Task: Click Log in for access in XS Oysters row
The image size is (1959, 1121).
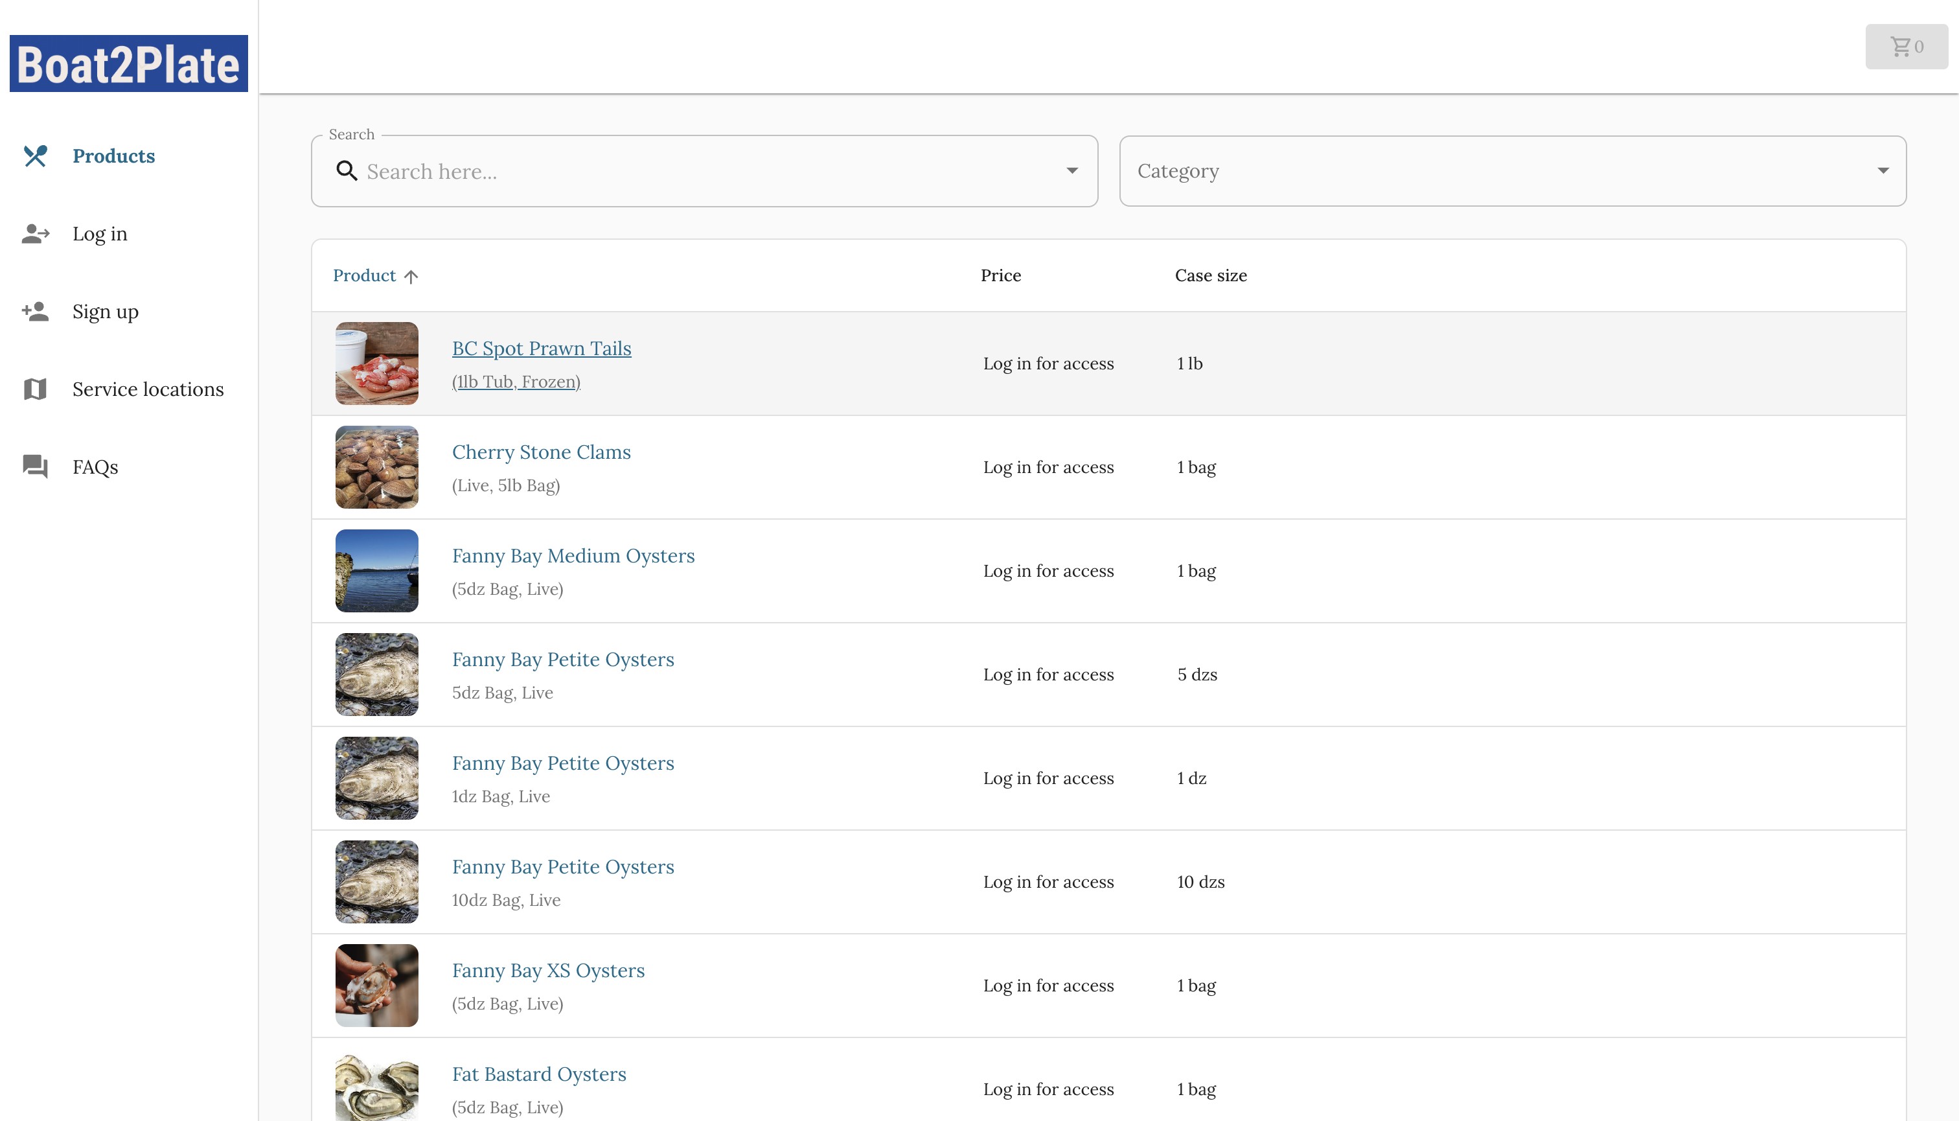Action: click(1048, 986)
